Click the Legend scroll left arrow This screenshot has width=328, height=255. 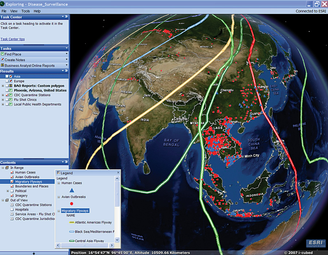point(58,245)
